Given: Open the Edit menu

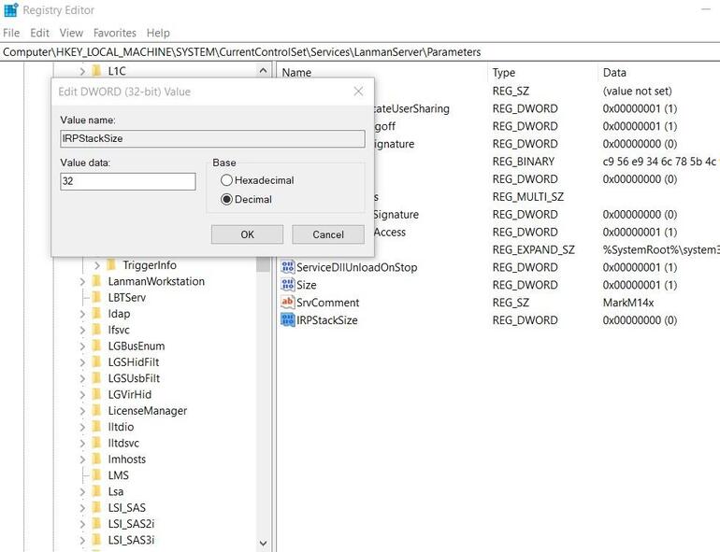Looking at the screenshot, I should tap(39, 33).
